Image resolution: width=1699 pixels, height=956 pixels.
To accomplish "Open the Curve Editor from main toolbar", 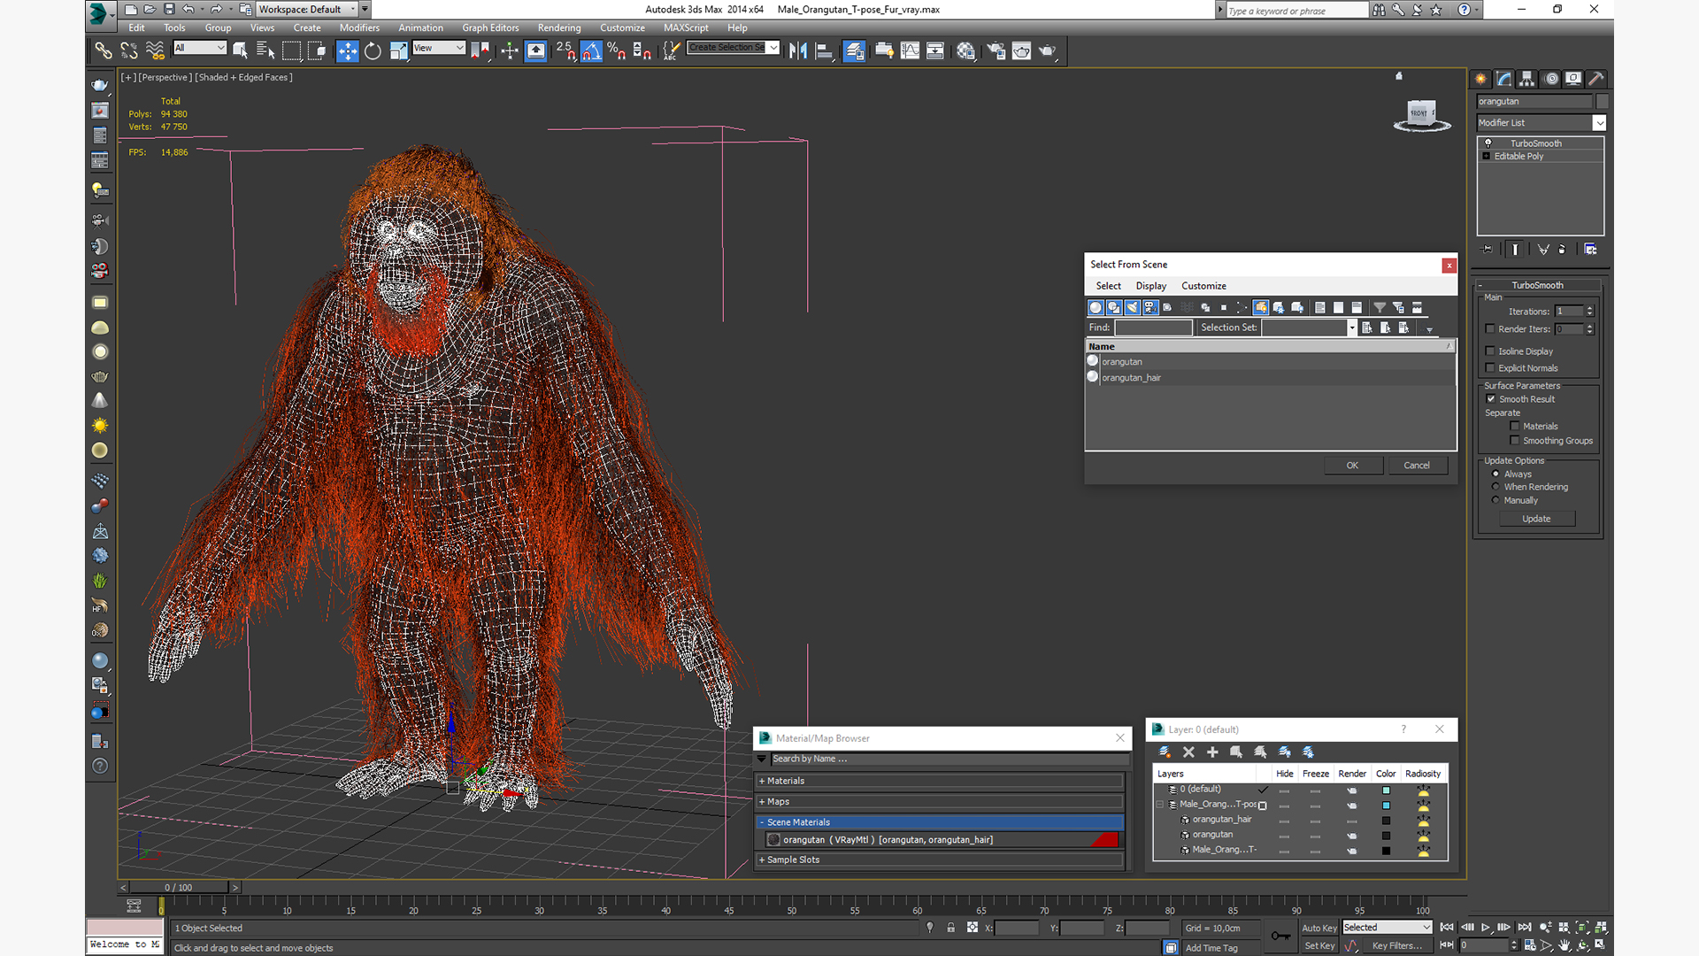I will (910, 51).
